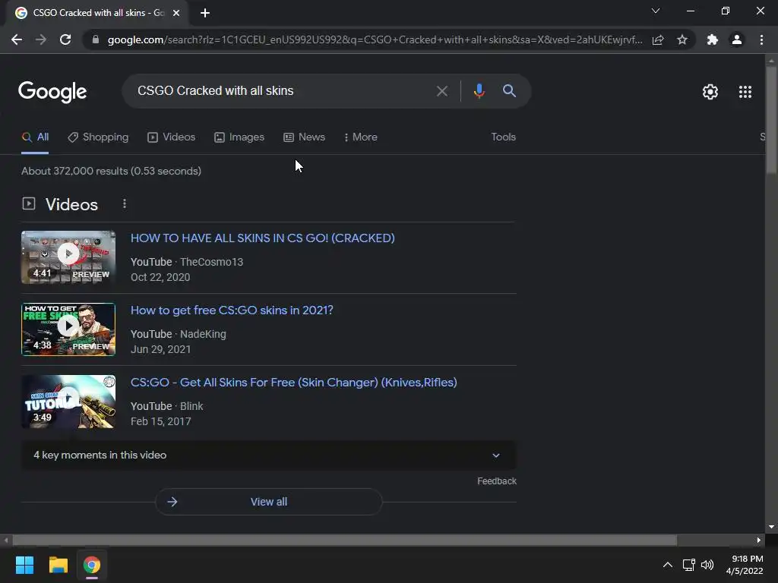This screenshot has width=778, height=583.
Task: Click the padlock site info icon
Action: pos(95,39)
